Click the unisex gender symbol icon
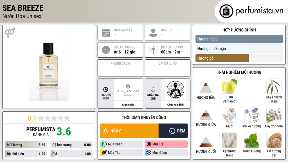Viewport: 288px width, 162px height. click(10, 33)
